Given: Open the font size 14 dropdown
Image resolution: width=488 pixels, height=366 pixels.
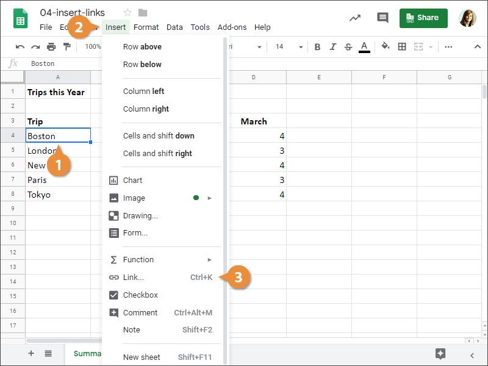Looking at the screenshot, I should point(287,47).
